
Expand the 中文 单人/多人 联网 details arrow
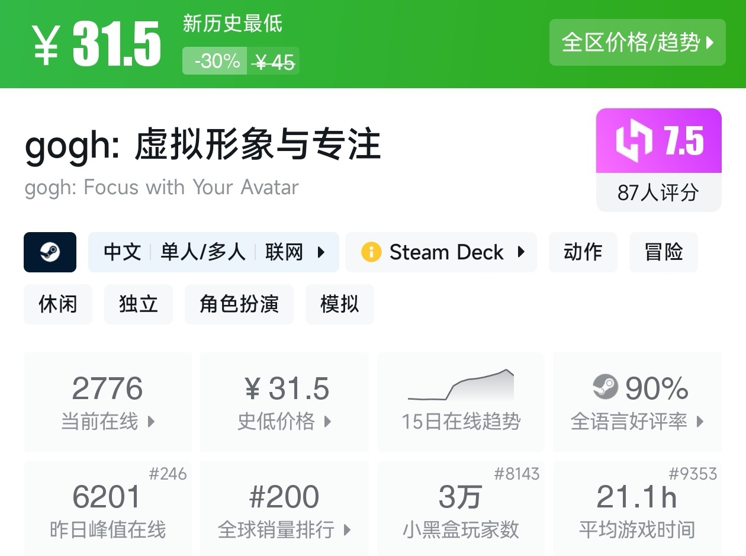click(x=321, y=252)
